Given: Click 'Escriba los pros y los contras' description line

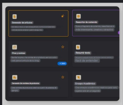Looking at the screenshot, I should pos(34,58).
